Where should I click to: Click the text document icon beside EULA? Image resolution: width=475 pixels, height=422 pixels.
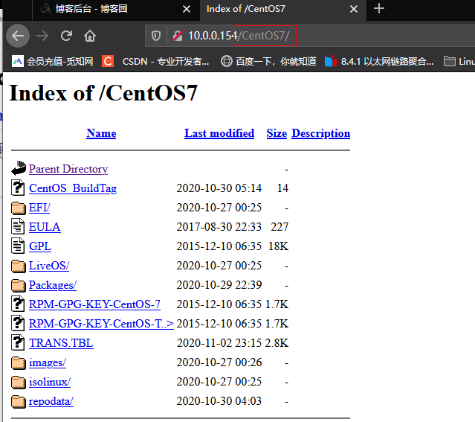tap(18, 226)
